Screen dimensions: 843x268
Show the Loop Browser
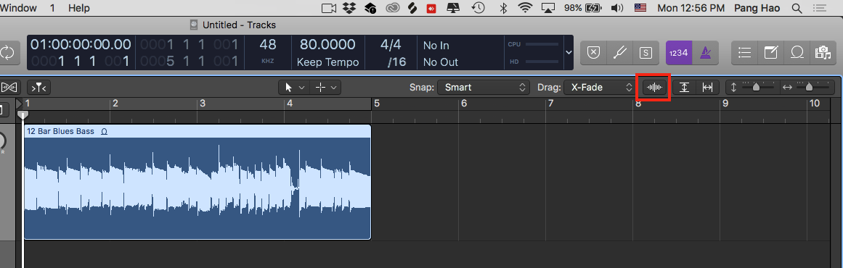797,53
